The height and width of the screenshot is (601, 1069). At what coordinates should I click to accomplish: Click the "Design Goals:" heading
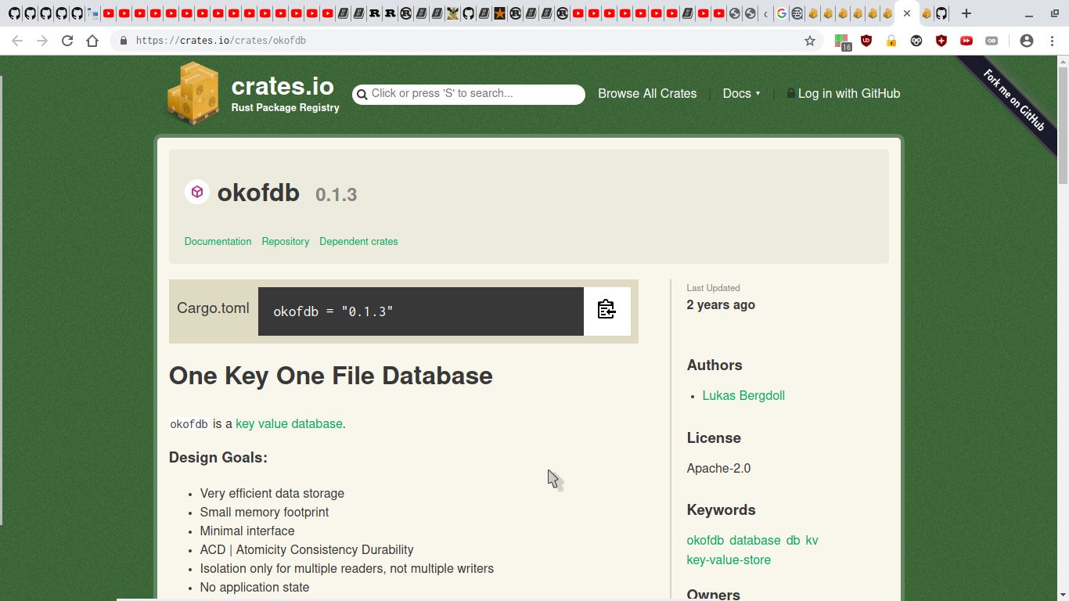point(218,457)
